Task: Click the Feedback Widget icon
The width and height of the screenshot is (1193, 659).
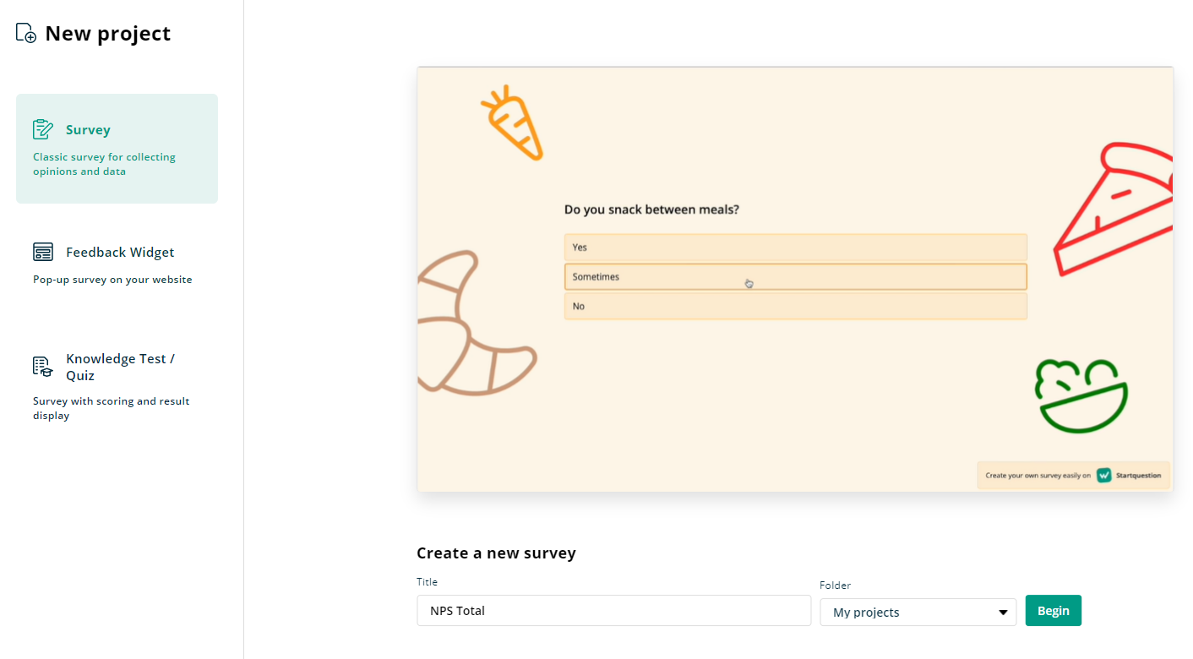Action: point(43,252)
